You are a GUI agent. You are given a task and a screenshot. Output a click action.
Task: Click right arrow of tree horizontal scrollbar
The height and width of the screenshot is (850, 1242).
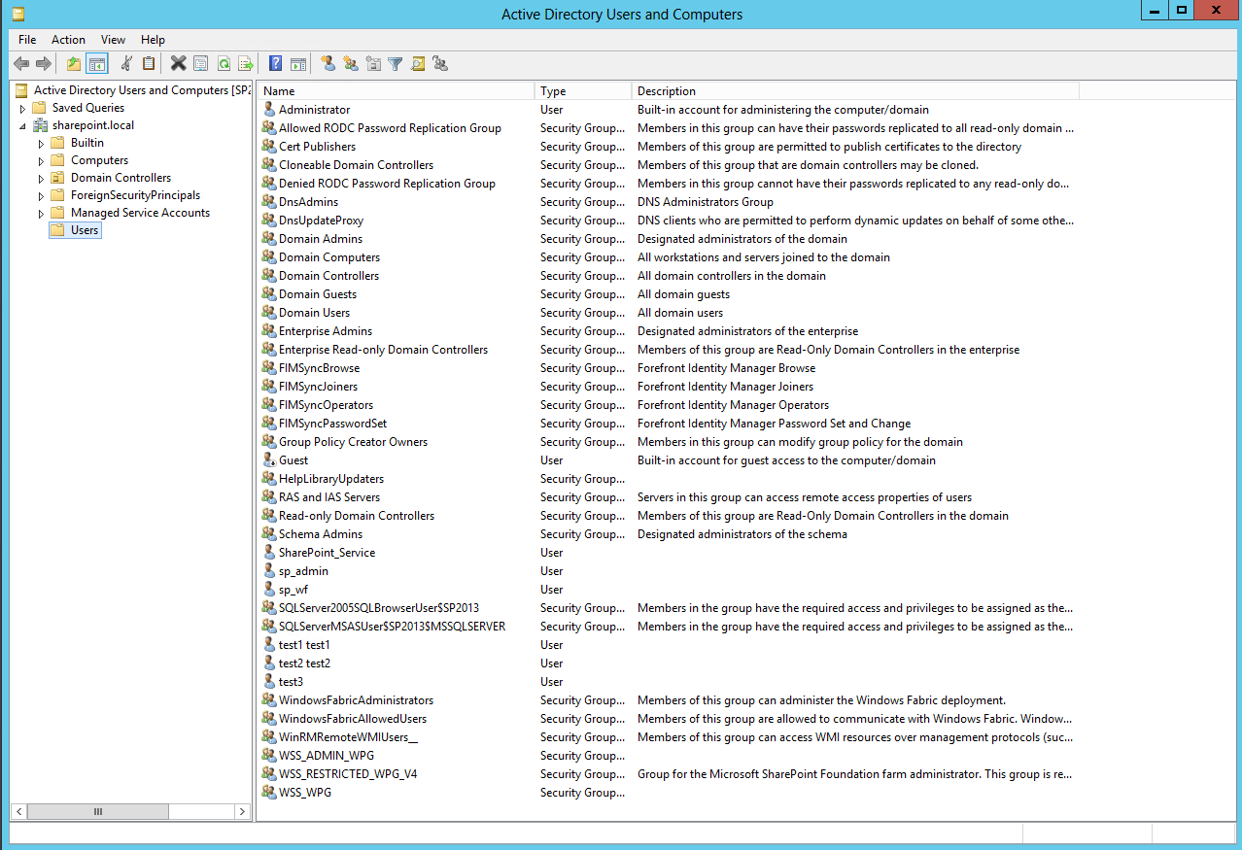click(243, 811)
